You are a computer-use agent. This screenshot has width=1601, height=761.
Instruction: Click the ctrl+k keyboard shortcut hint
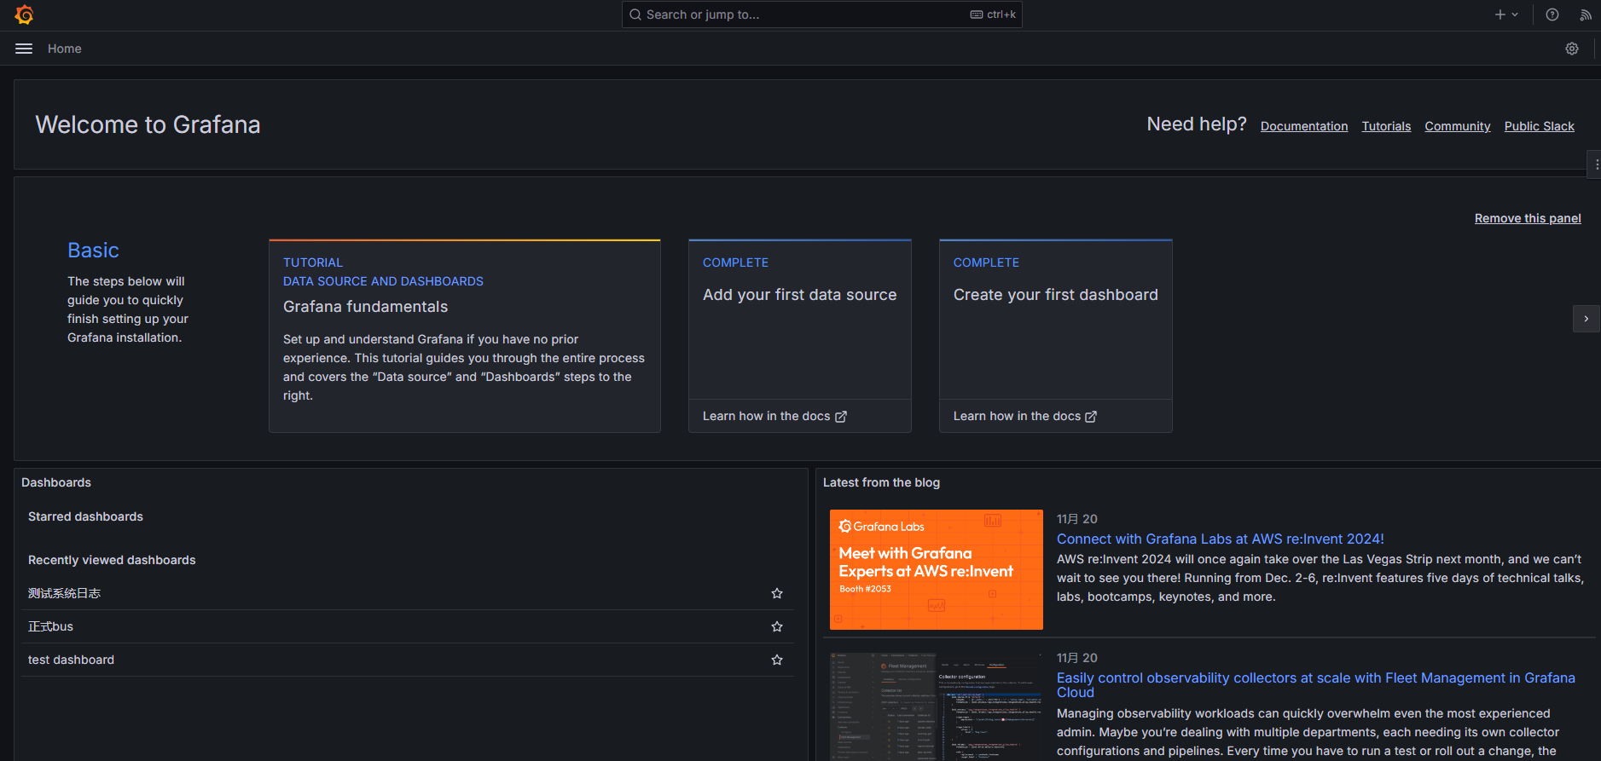point(993,14)
